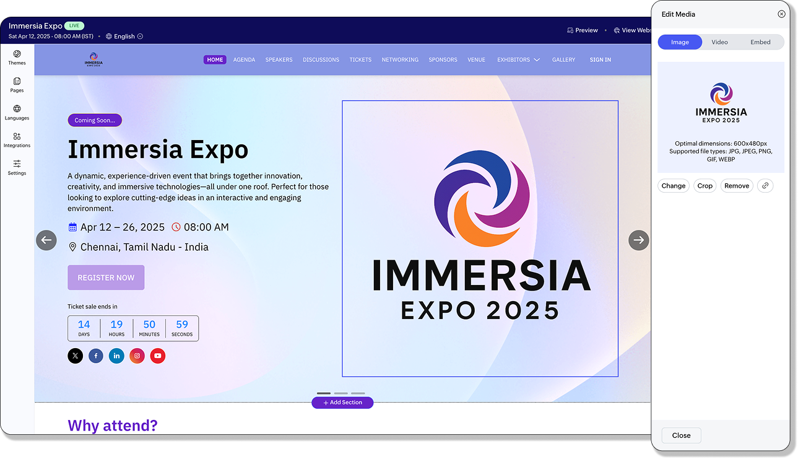Image resolution: width=798 pixels, height=459 pixels.
Task: Click the image preview thumbnail in Edit Media
Action: coord(721,103)
